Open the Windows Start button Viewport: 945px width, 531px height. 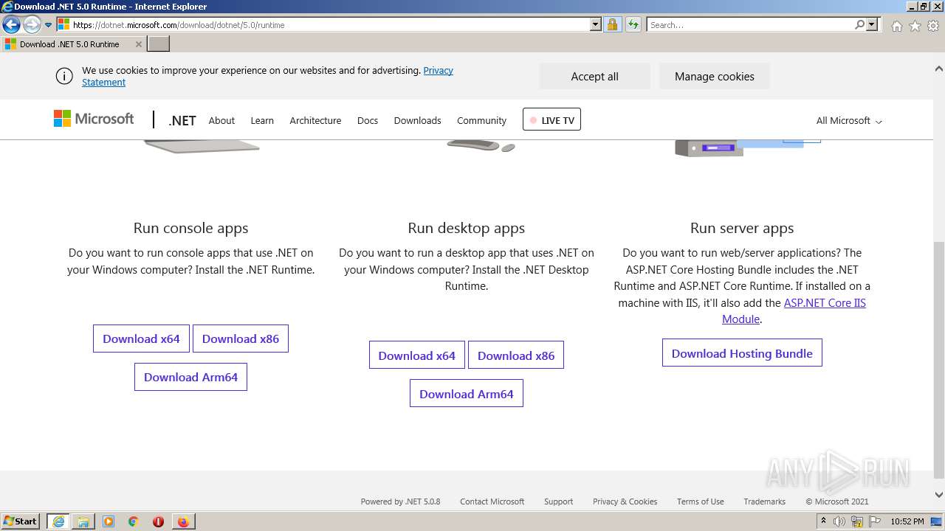click(21, 521)
